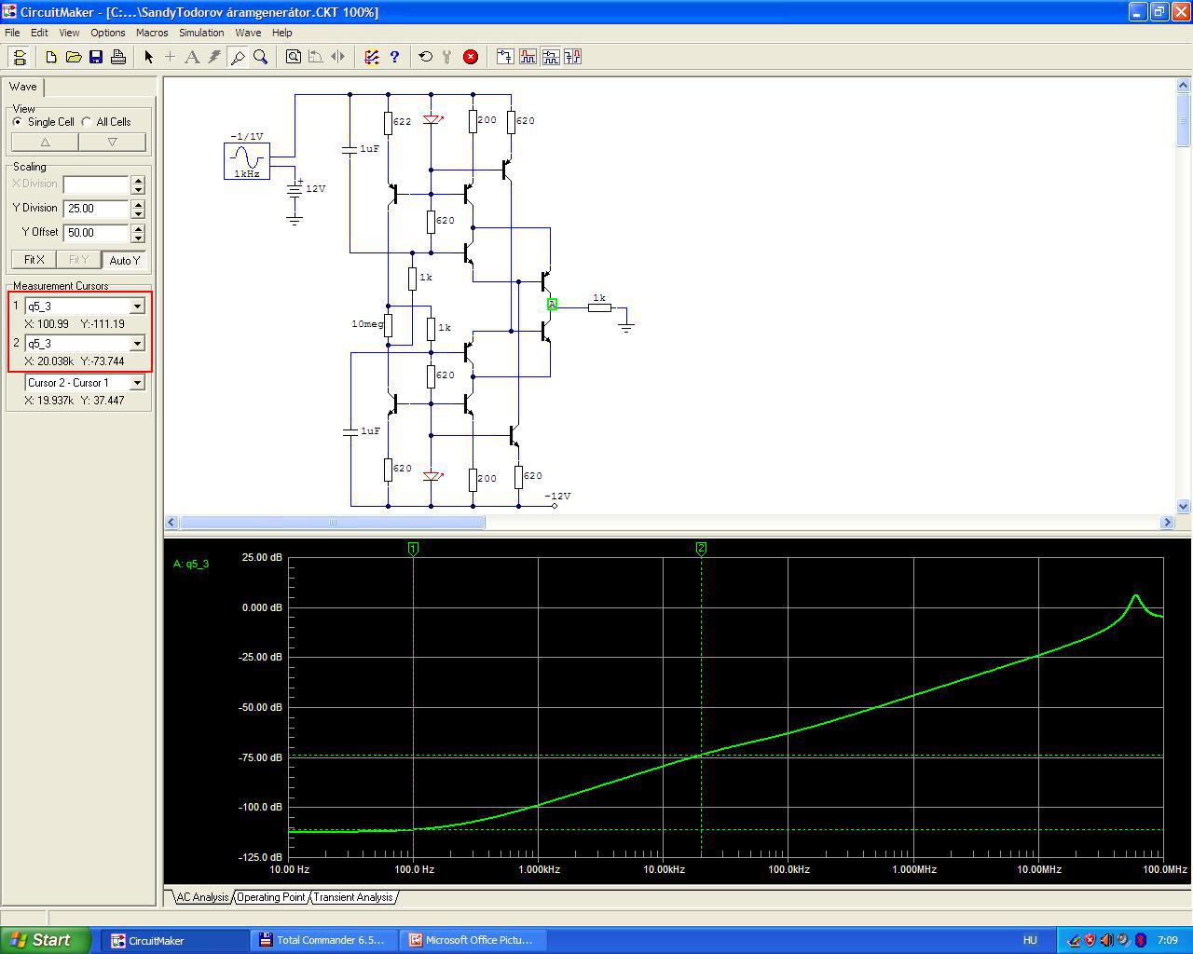The width and height of the screenshot is (1193, 954).
Task: Click the Fit X button
Action: coord(34,260)
